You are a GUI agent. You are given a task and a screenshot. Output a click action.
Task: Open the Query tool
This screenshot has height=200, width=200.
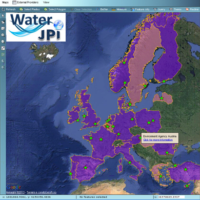[x=159, y=9]
